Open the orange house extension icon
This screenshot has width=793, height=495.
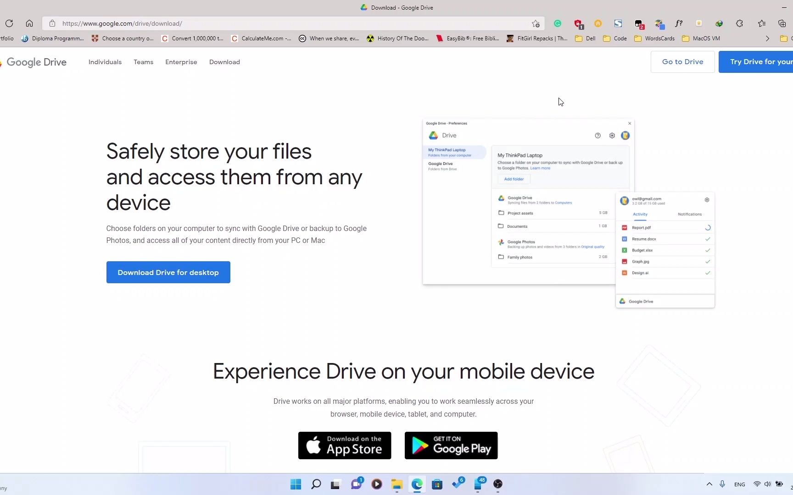click(598, 23)
